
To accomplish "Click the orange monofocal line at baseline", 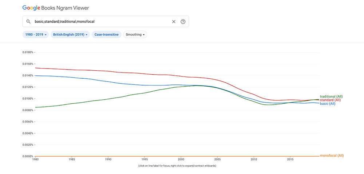I will [182, 156].
